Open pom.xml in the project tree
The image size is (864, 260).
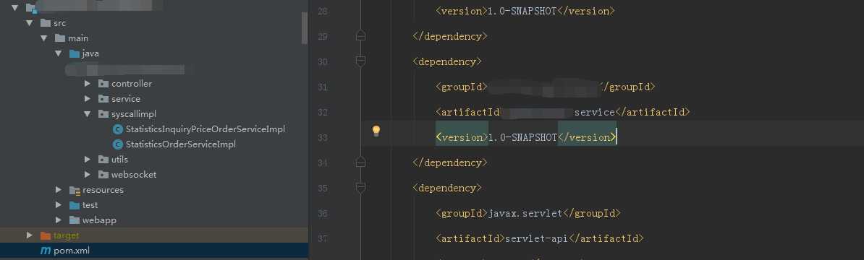[72, 251]
